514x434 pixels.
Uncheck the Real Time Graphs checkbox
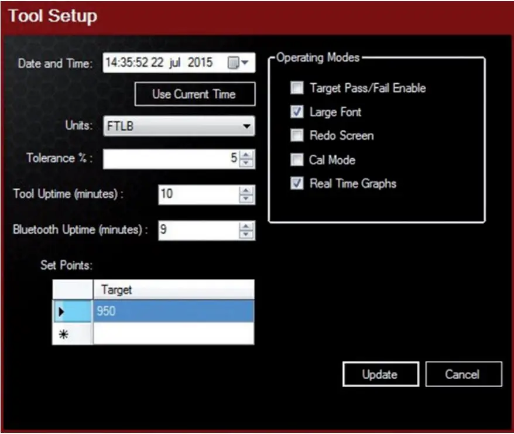[297, 183]
